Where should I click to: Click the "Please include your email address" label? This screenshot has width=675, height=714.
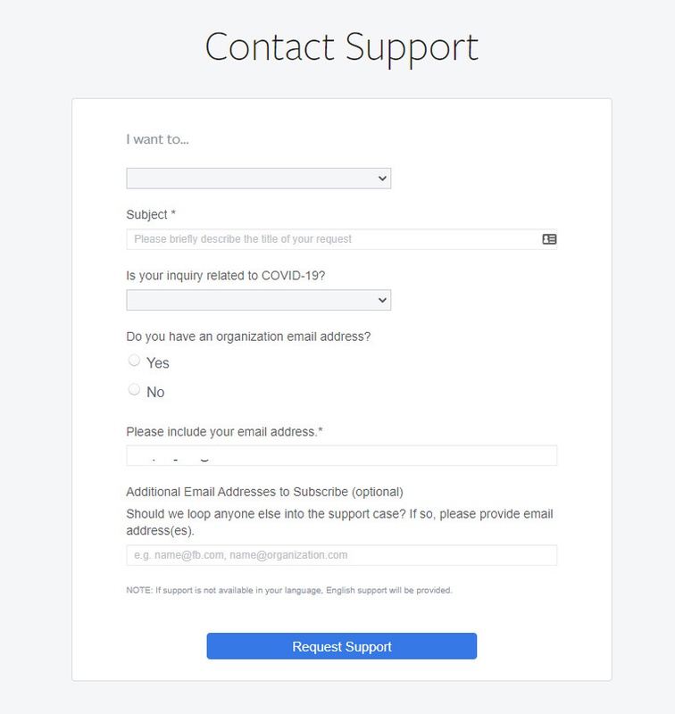point(224,432)
